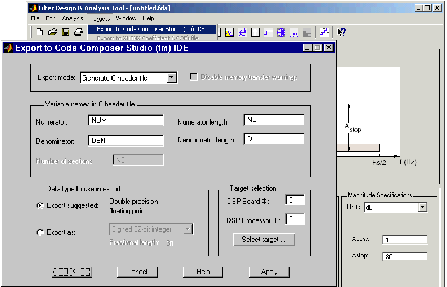Image resolution: width=447 pixels, height=287 pixels.
Task: Click the Denominator DEN input field
Action: tap(125, 141)
